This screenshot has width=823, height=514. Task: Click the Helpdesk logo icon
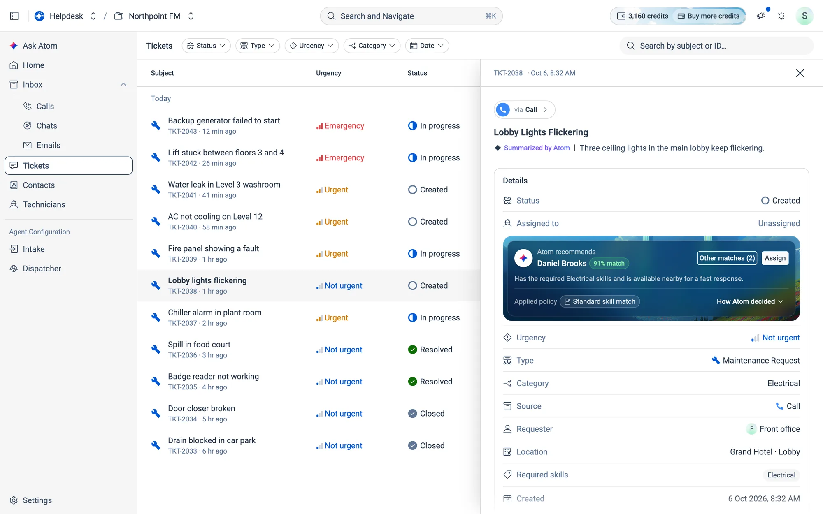point(40,16)
